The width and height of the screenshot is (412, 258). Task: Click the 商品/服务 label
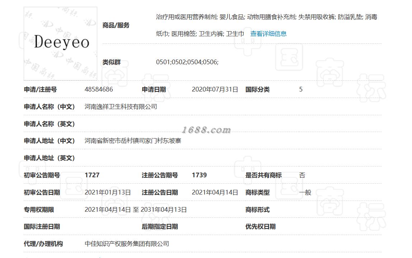click(116, 25)
